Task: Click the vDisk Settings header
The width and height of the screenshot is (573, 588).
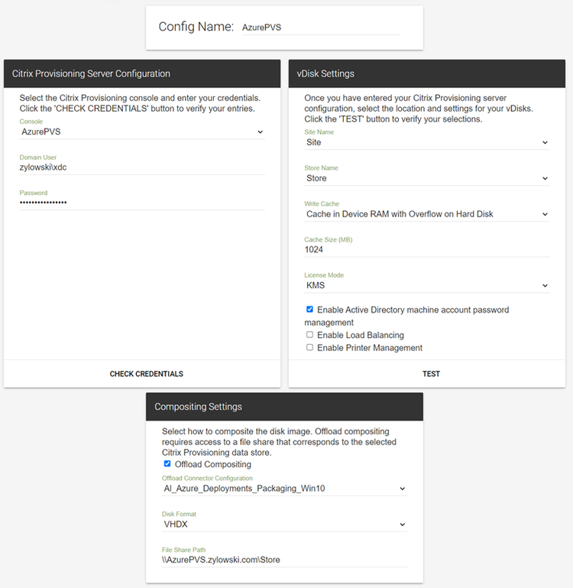Action: pos(427,73)
